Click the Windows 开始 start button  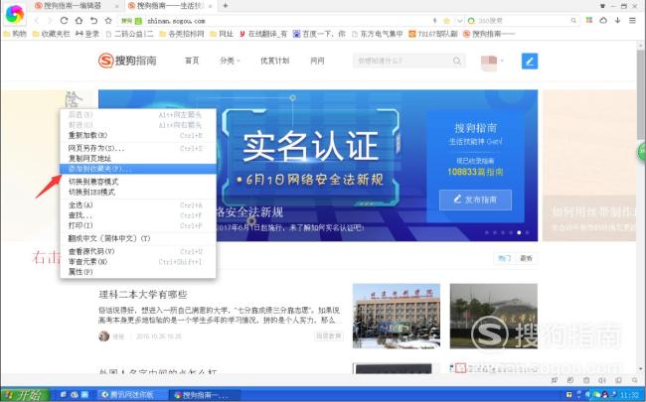coord(26,395)
